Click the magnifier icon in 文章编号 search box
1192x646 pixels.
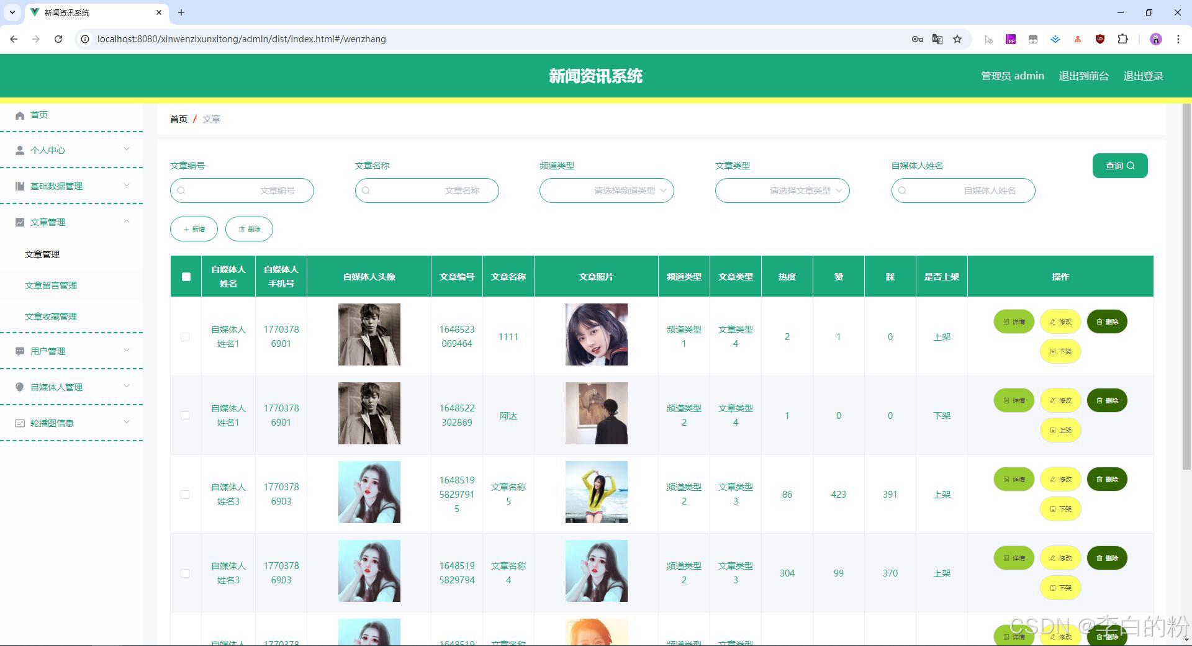coord(181,191)
